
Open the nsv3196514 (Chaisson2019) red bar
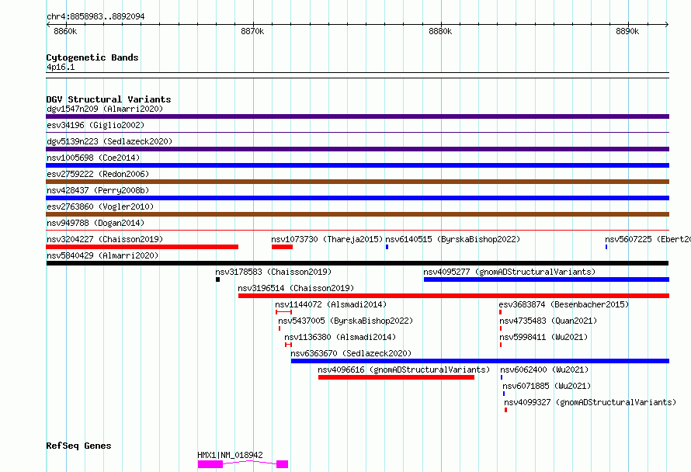click(454, 296)
